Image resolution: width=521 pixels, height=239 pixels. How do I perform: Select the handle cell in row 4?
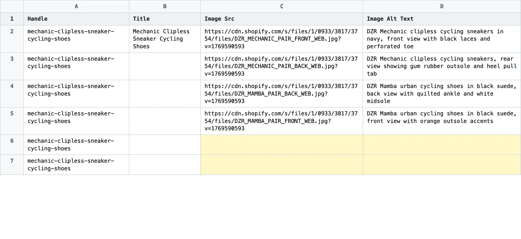tap(76, 94)
